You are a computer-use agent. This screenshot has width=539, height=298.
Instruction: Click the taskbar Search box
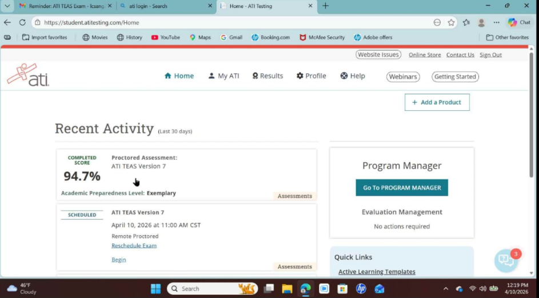[212, 289]
